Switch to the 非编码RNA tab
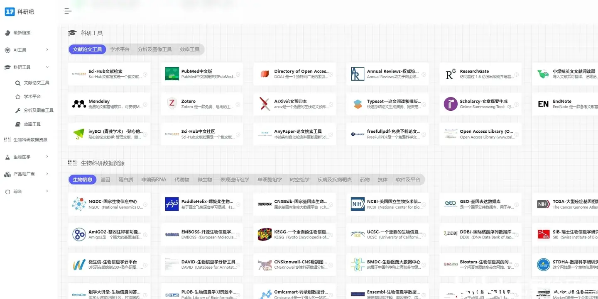 [154, 180]
